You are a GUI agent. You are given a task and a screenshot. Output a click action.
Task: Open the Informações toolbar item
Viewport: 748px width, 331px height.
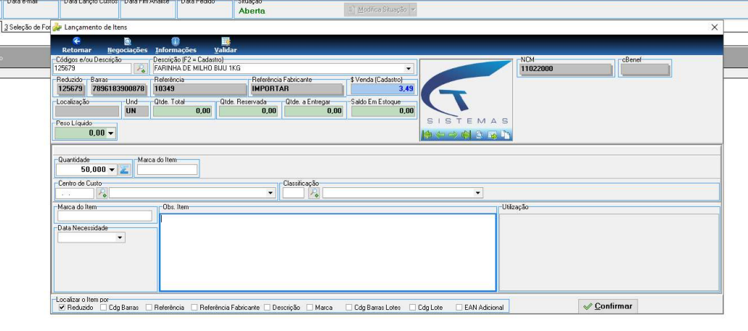pos(176,45)
